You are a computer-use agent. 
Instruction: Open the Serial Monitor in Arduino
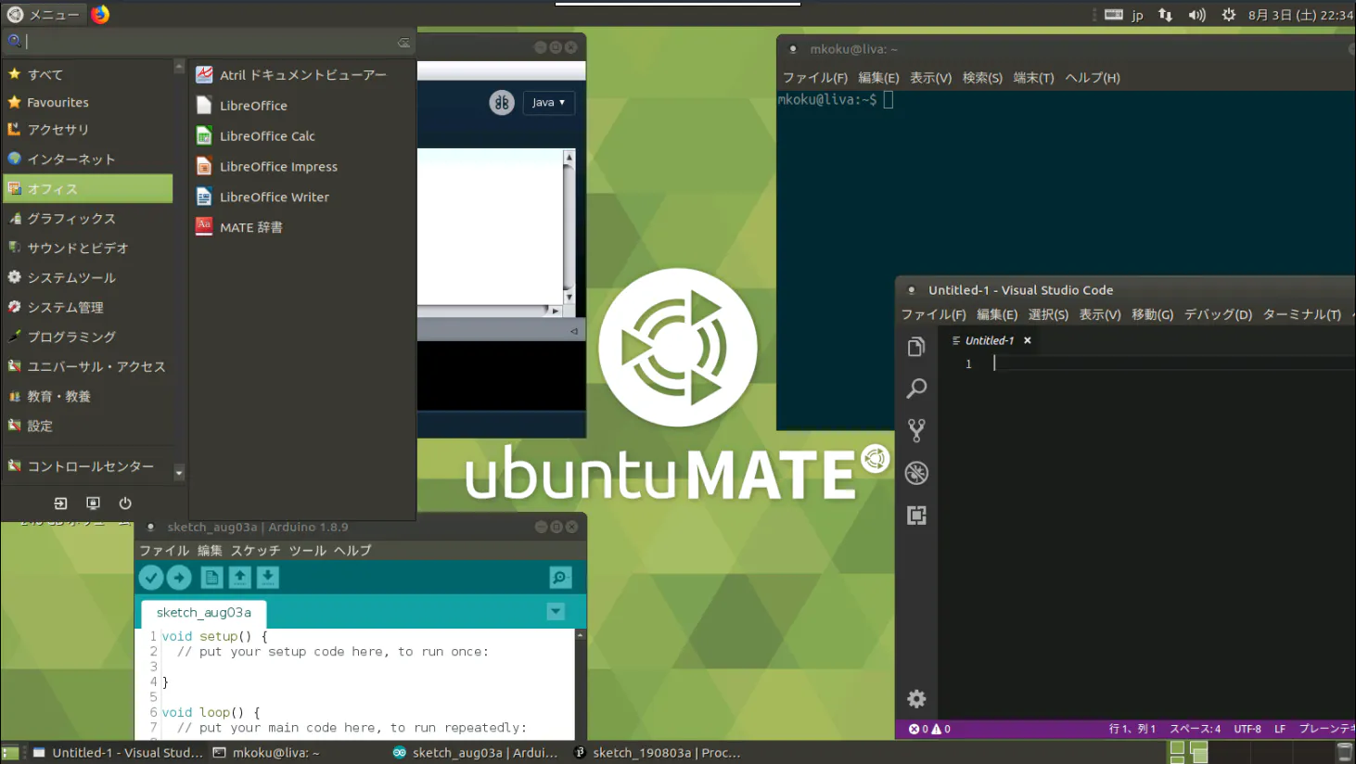559,578
